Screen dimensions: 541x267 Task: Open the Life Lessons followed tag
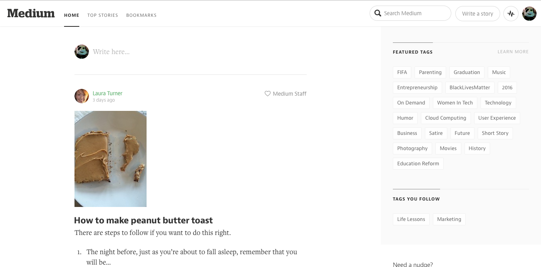click(x=411, y=219)
